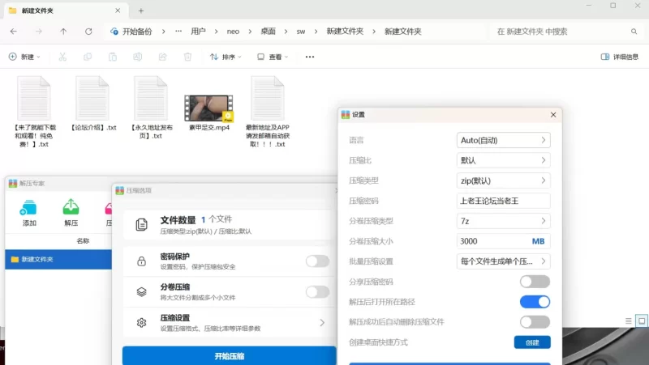Screen dimensions: 649x365
Task: Click the document icon beside 文件数量
Action: [141, 225]
